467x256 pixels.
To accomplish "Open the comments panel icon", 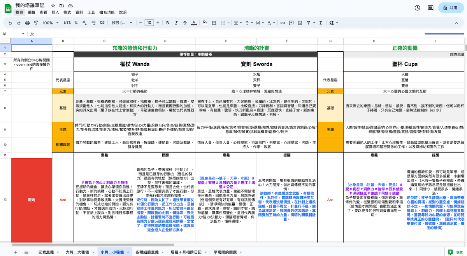I will (430, 8).
